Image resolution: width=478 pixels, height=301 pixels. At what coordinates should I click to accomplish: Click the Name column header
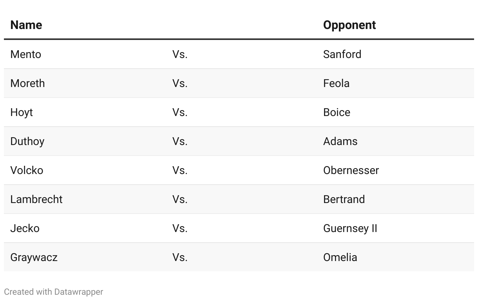pos(26,25)
